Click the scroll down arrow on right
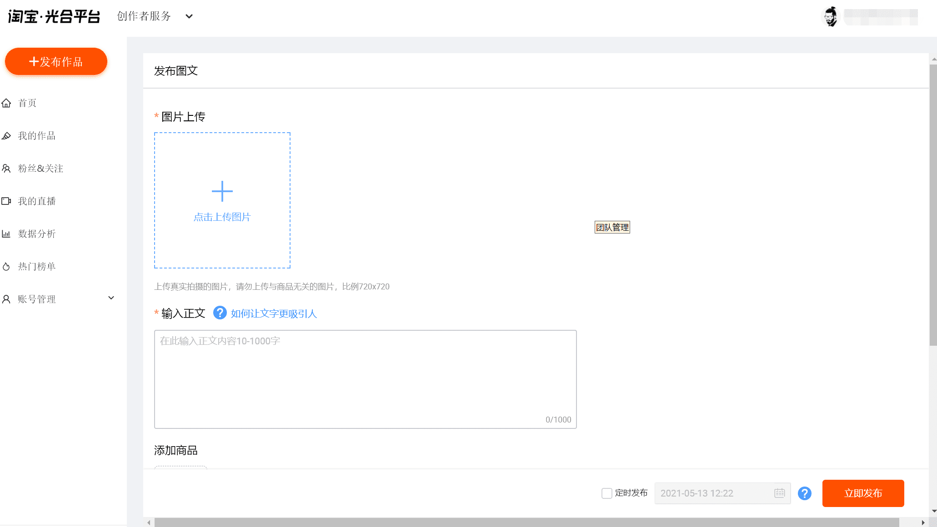 click(934, 511)
